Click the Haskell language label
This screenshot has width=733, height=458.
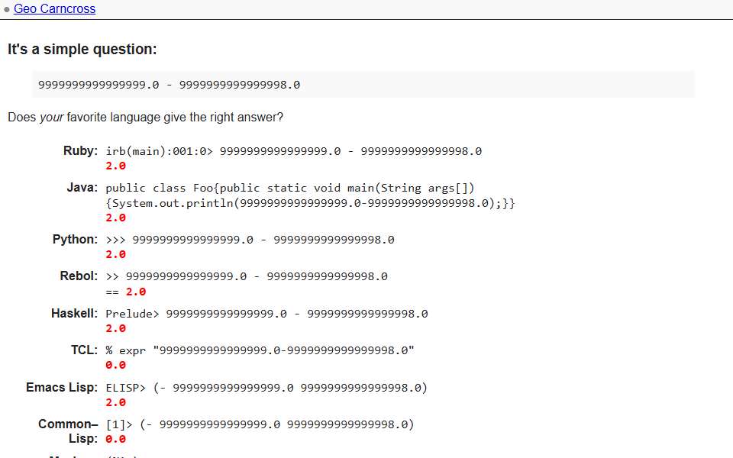click(x=75, y=313)
